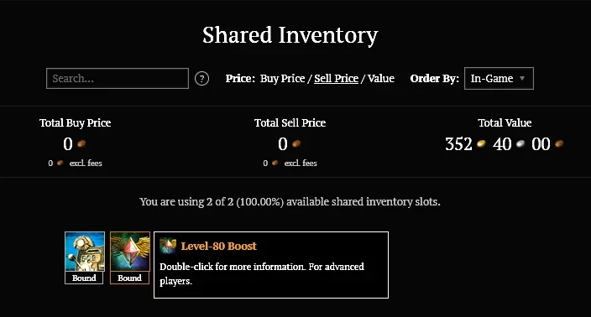Click the Bound label under Level-80 Boost
Viewport: 591px width, 317px height.
pos(129,278)
